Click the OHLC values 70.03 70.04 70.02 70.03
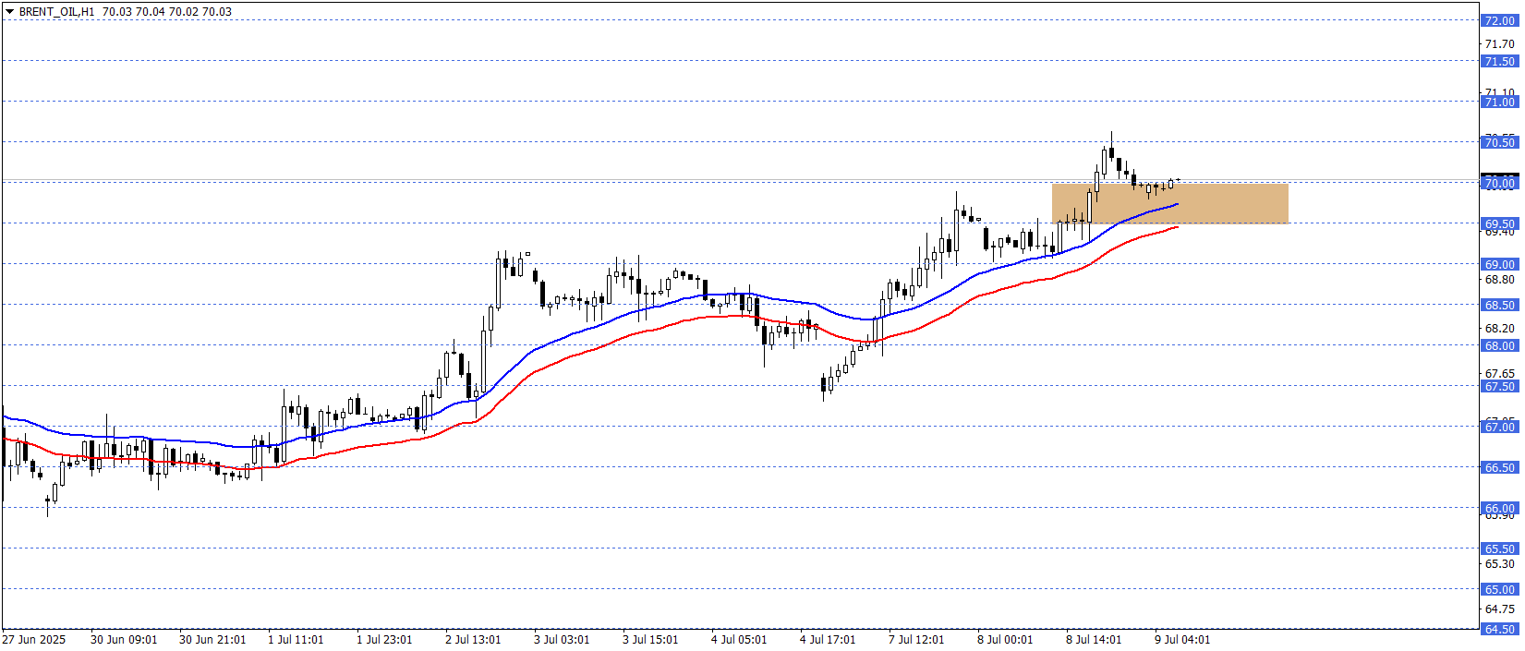Viewport: 1525px width, 651px height. tap(167, 12)
